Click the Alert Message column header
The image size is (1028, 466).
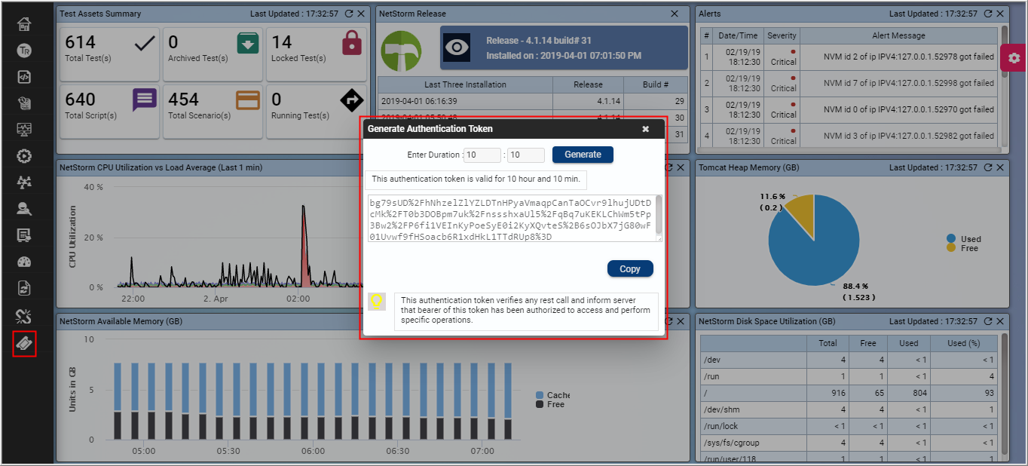[x=898, y=35]
